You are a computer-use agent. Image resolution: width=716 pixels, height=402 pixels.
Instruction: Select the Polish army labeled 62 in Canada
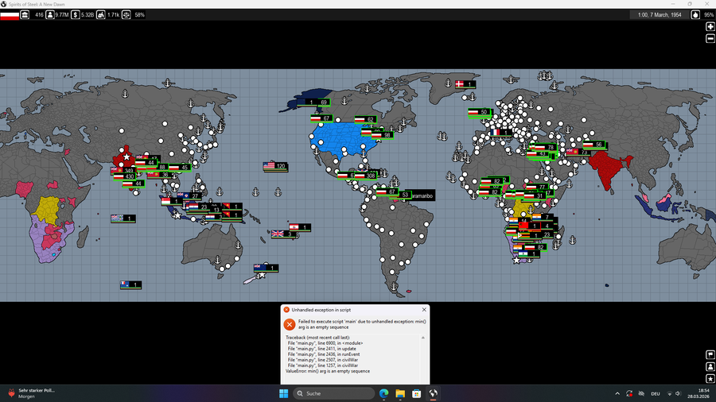tap(366, 120)
